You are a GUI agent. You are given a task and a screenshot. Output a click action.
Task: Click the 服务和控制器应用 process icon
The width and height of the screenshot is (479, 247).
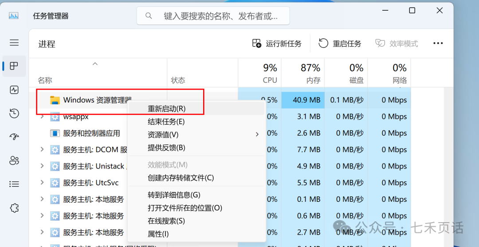click(55, 133)
